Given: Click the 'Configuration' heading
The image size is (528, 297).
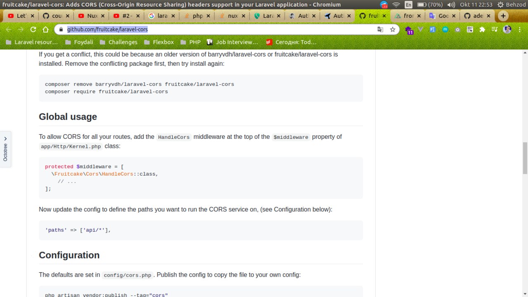Looking at the screenshot, I should click(69, 255).
